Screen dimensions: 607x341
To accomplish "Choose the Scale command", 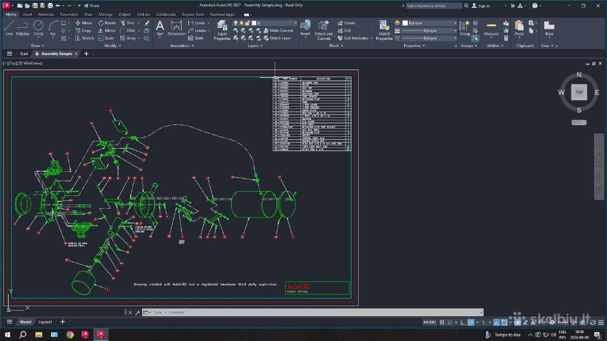I will [x=106, y=38].
